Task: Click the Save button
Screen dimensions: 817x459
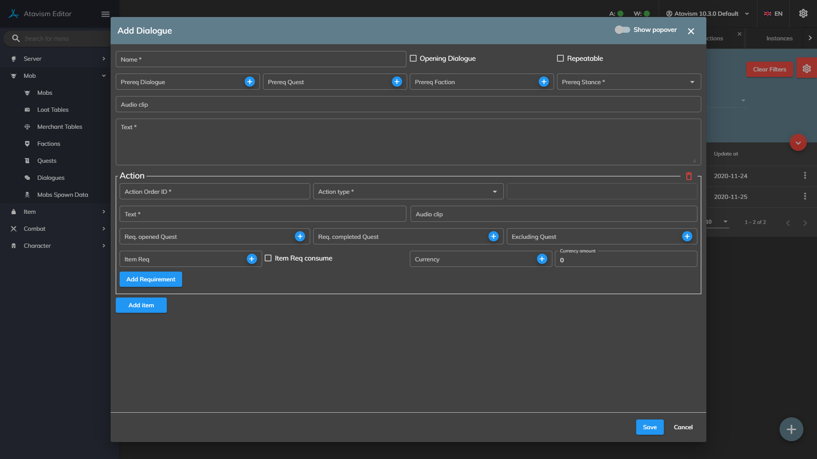Action: click(x=649, y=427)
